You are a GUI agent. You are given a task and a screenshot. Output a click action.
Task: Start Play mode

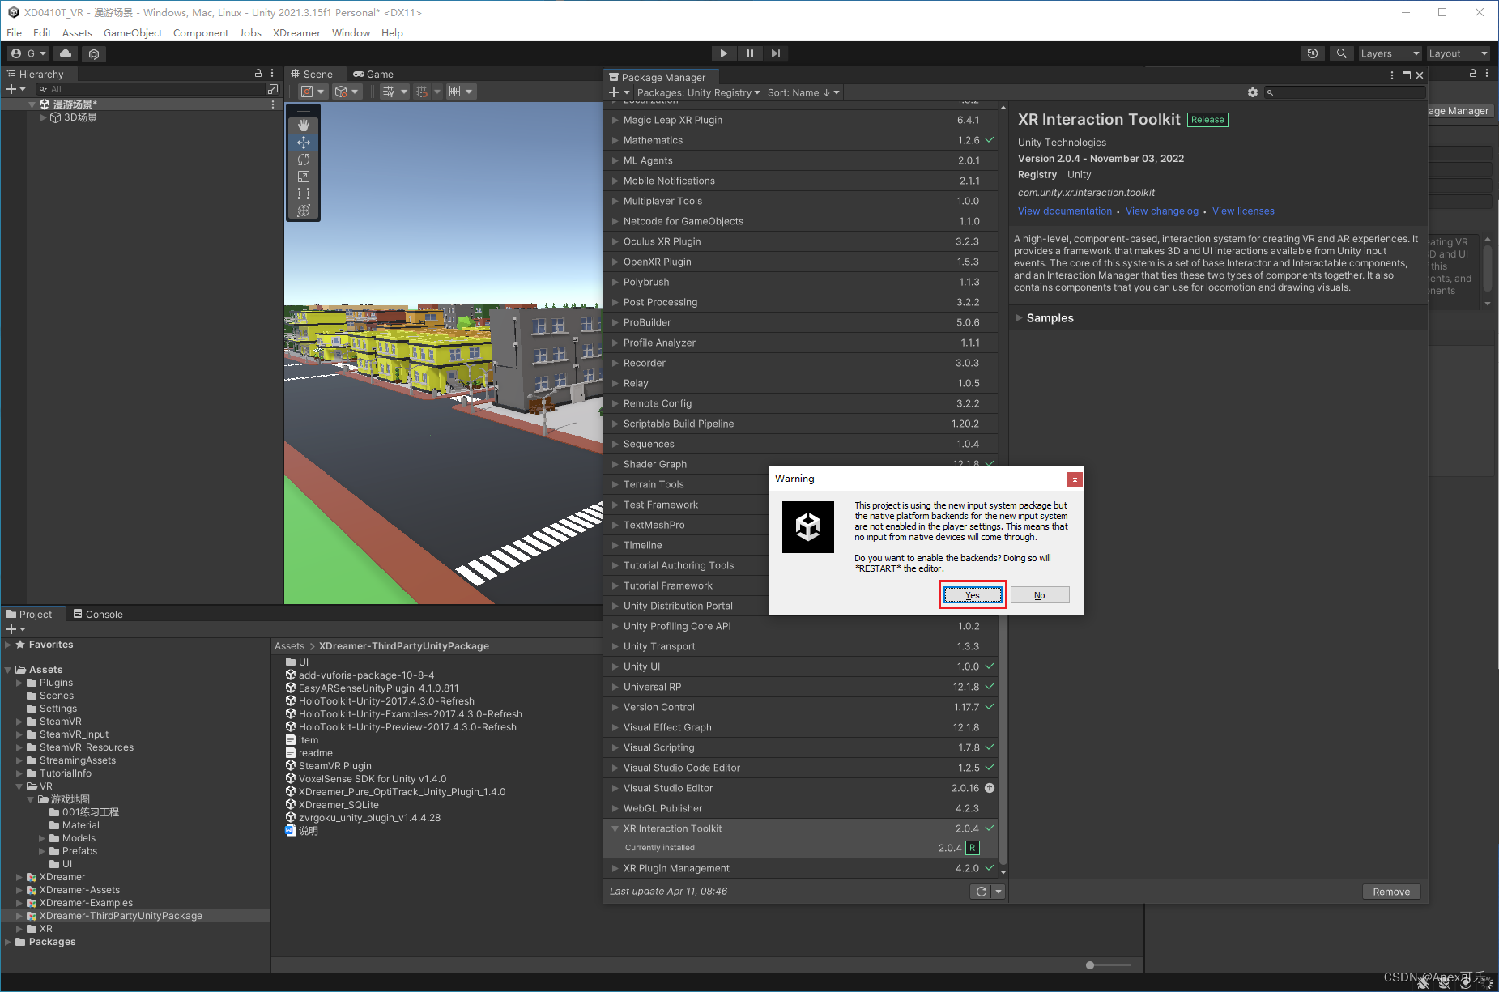pos(723,53)
